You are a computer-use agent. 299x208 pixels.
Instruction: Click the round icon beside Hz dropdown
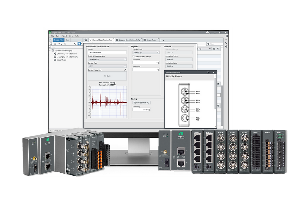pos(214,49)
